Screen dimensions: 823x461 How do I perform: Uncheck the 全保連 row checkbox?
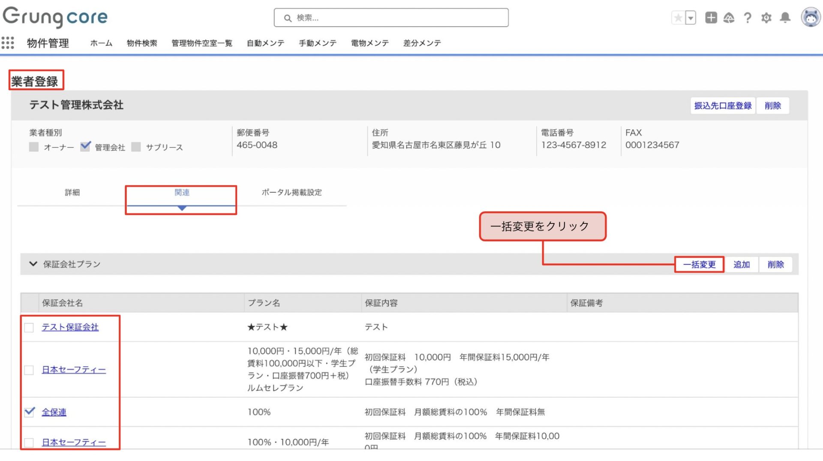(x=29, y=412)
